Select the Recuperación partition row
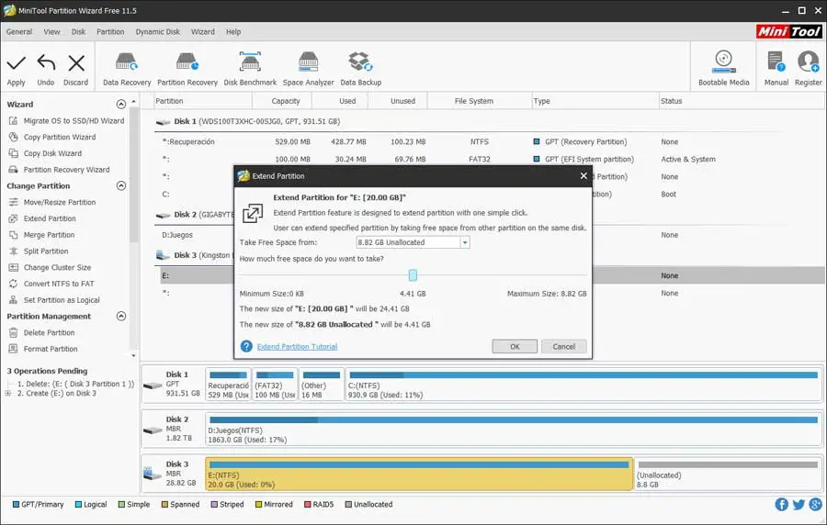Image resolution: width=827 pixels, height=525 pixels. point(491,141)
